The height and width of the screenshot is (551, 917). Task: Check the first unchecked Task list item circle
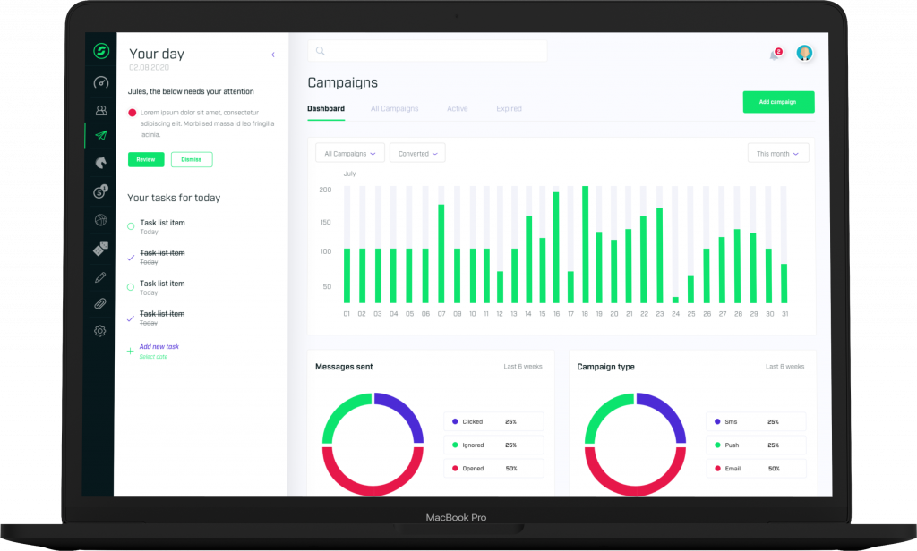(131, 226)
